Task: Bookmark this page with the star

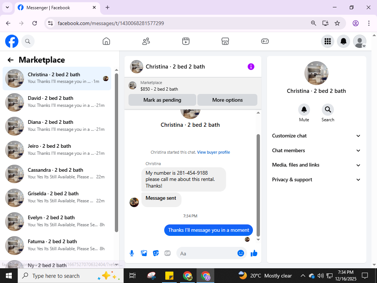Action: 337,23
